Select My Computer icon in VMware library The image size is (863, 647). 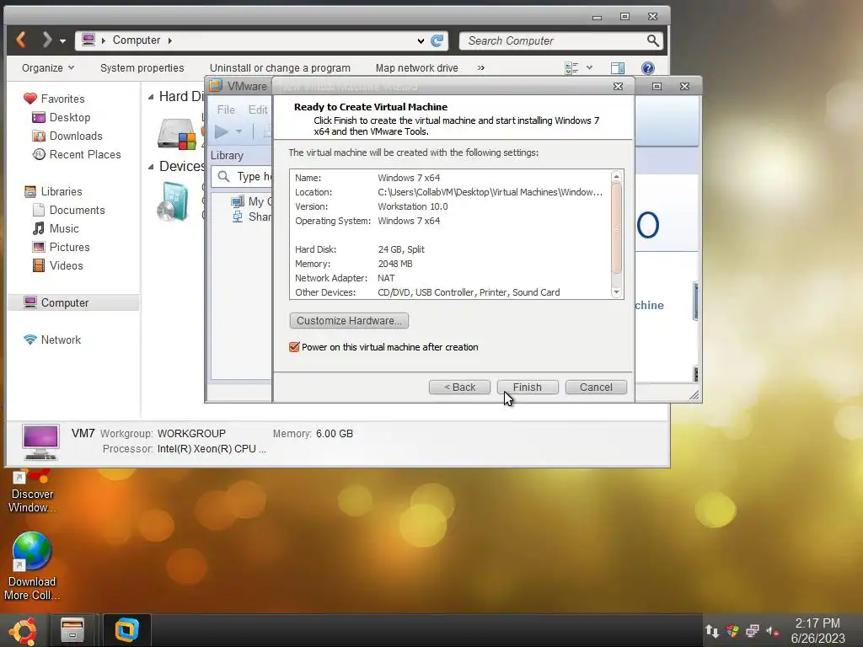coord(238,202)
